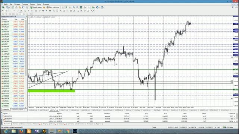Zoom out of the chart
Image resolution: width=239 pixels, height=134 pixels.
(x=77, y=7)
